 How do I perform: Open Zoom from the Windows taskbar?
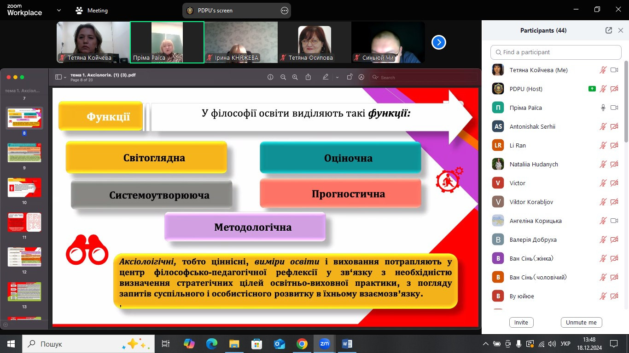tap(325, 343)
